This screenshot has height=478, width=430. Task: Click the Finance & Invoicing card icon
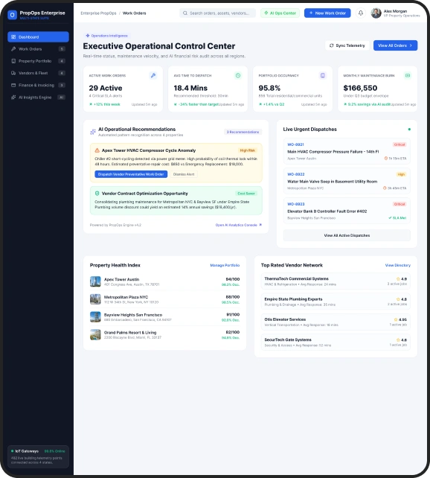pos(13,85)
